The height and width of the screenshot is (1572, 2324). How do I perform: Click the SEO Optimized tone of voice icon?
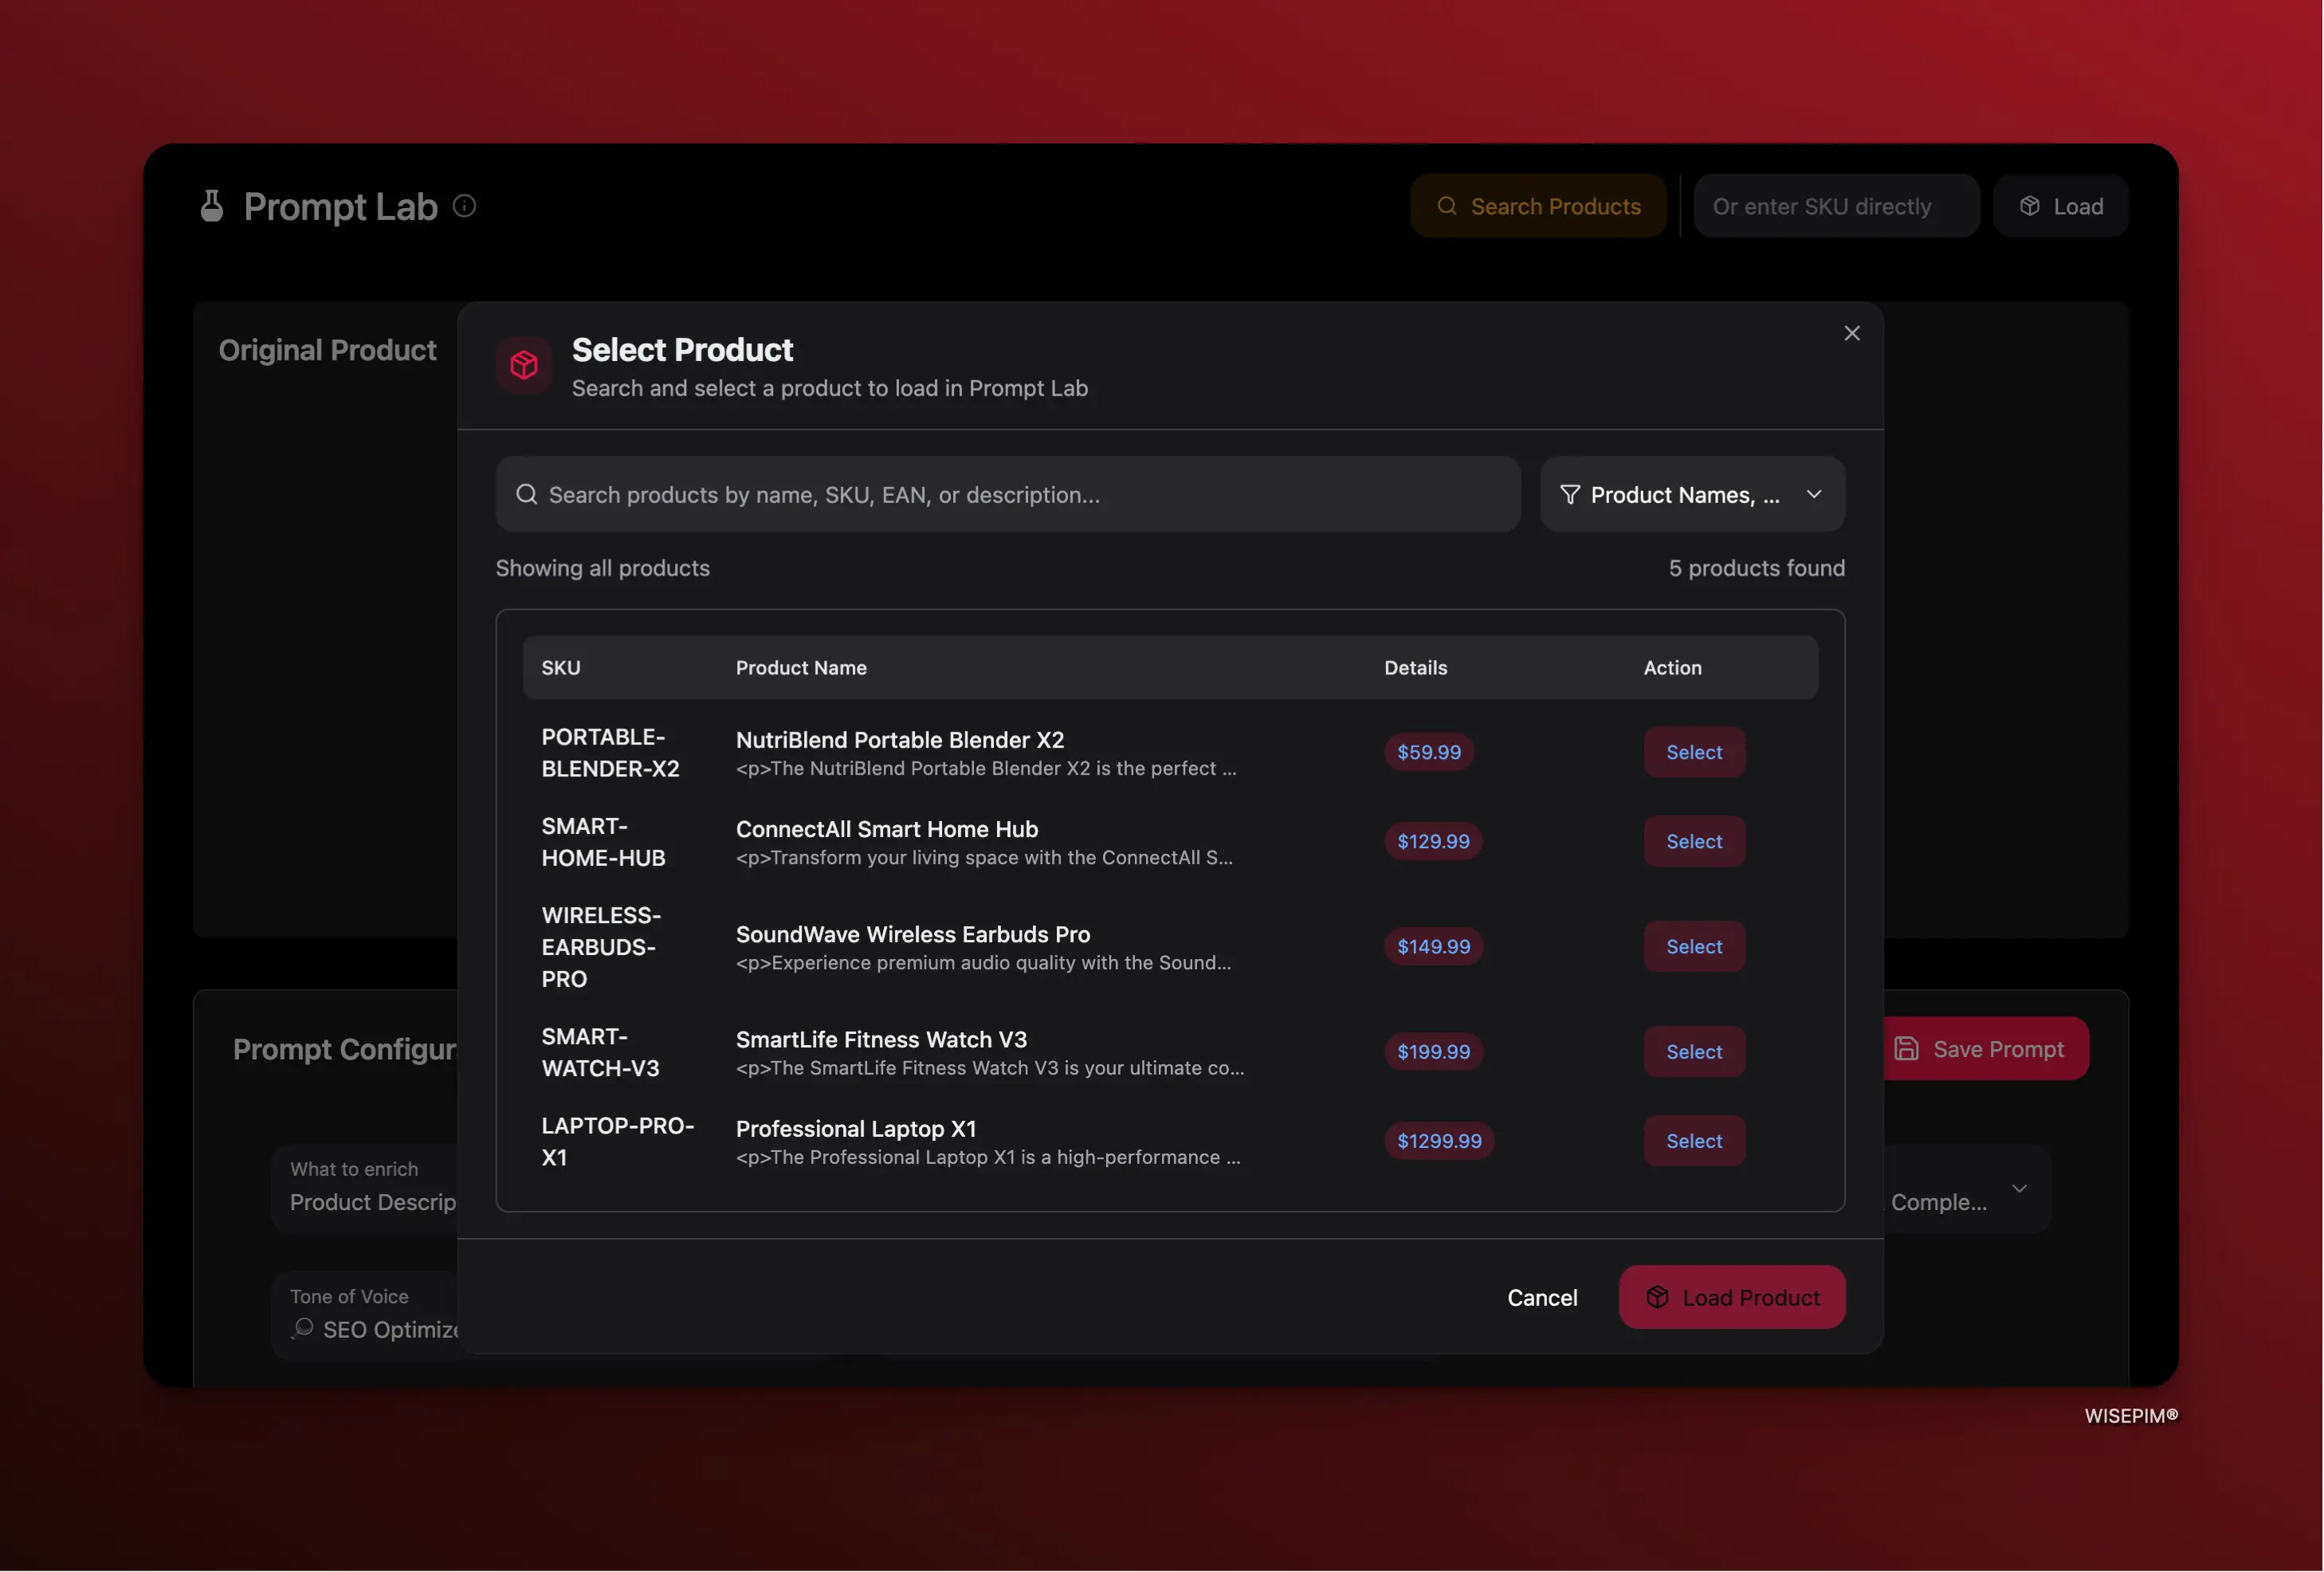(301, 1329)
